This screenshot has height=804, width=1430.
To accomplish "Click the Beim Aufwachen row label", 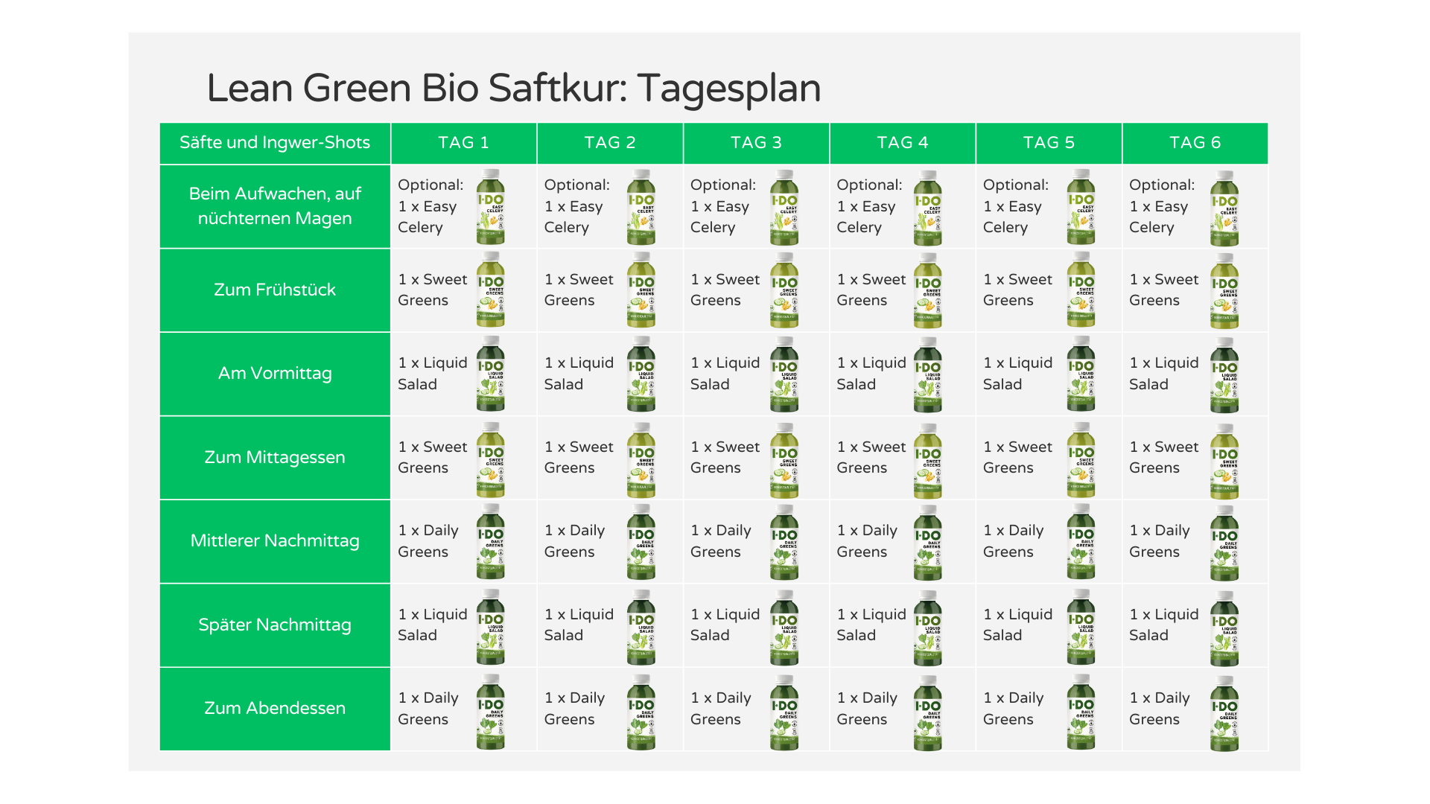I will coord(275,205).
